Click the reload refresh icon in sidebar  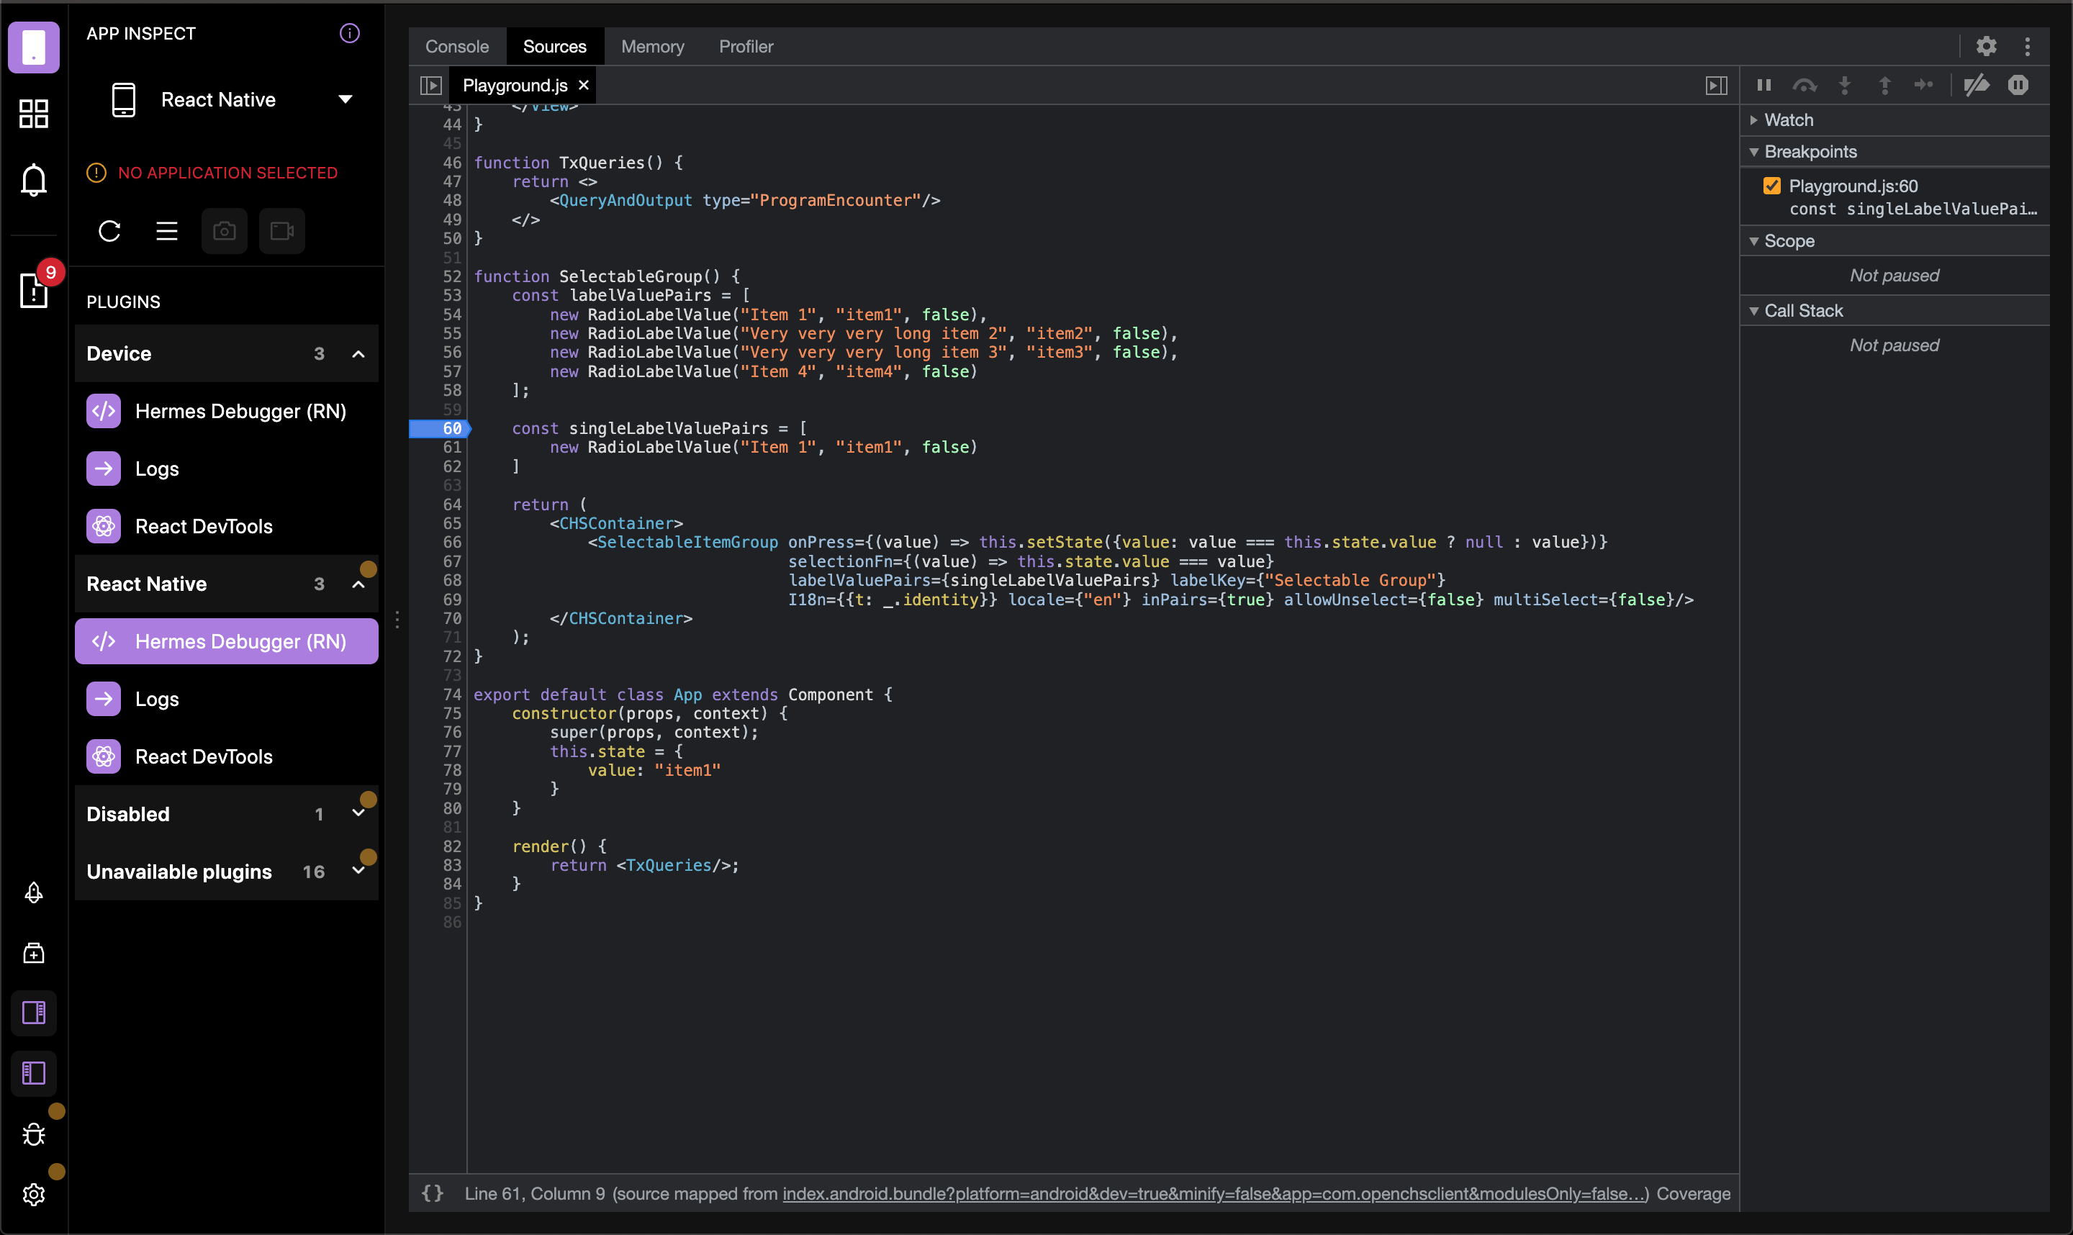(x=110, y=230)
